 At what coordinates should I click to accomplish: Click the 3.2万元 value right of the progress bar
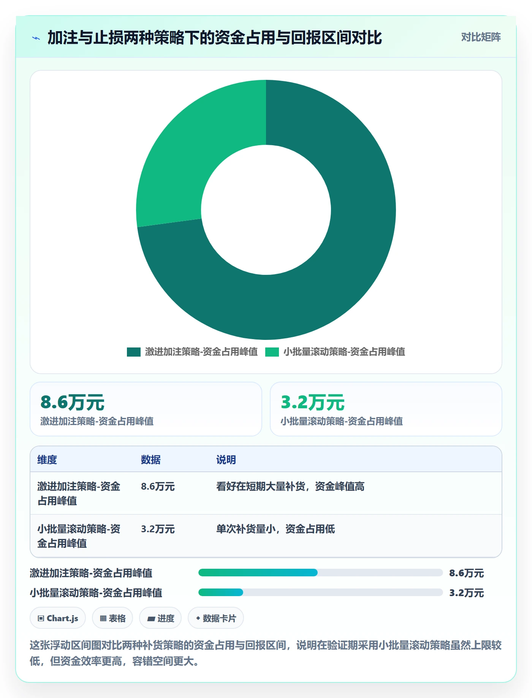point(467,593)
